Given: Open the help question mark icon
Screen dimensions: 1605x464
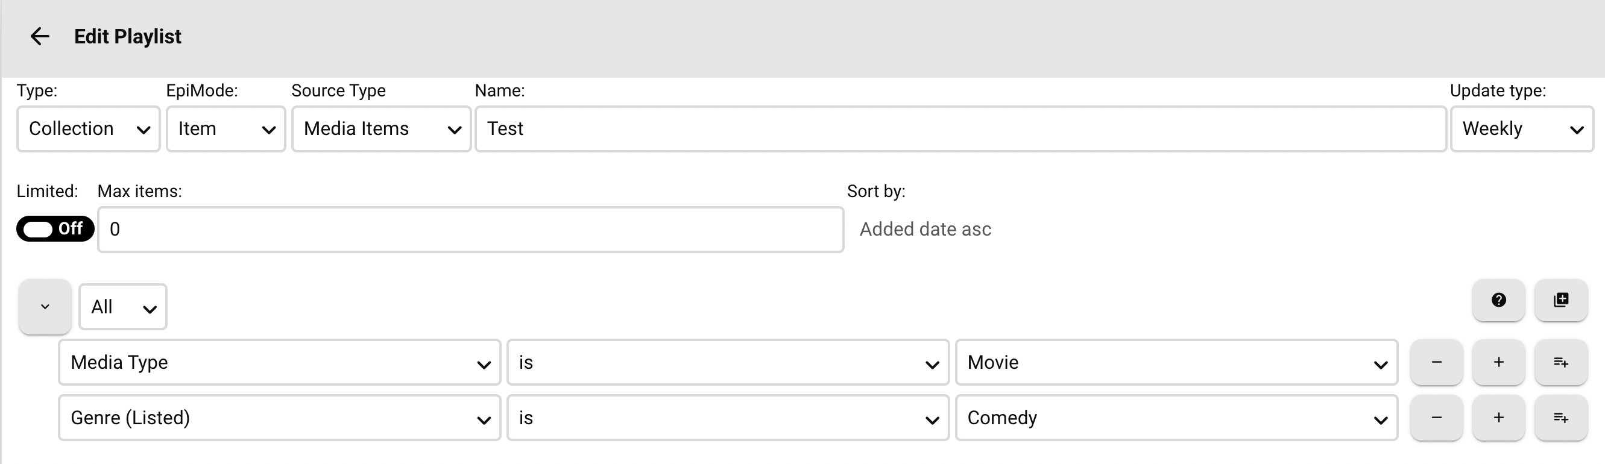Looking at the screenshot, I should tap(1498, 300).
